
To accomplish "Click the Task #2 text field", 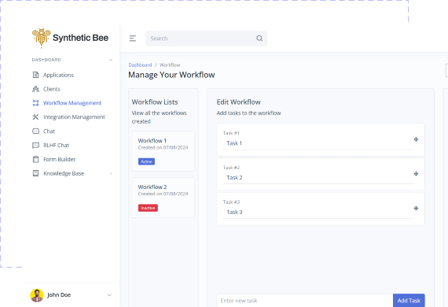I will click(318, 178).
